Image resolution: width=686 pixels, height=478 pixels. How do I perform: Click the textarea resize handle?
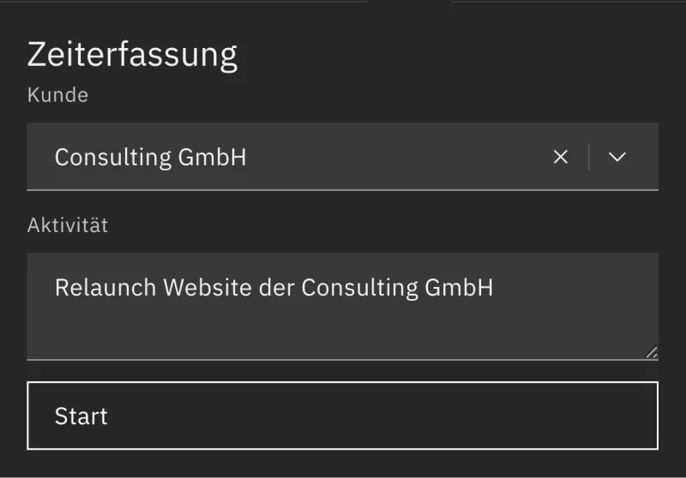pos(652,352)
